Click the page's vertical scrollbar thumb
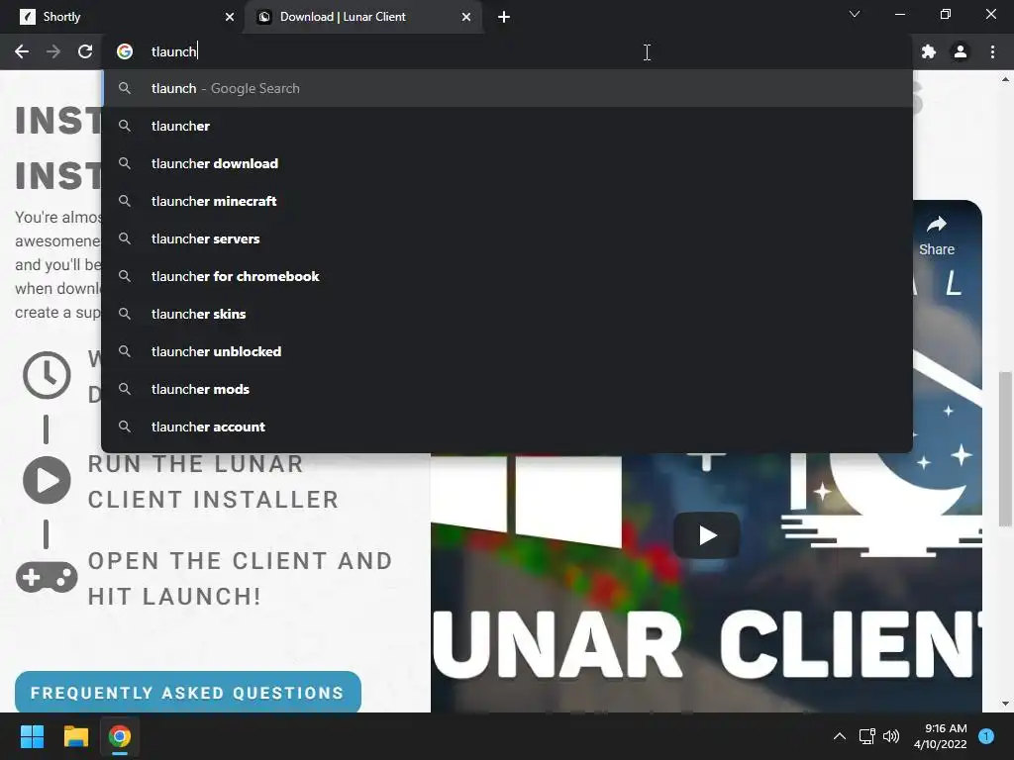Image resolution: width=1014 pixels, height=760 pixels. coord(1005,449)
